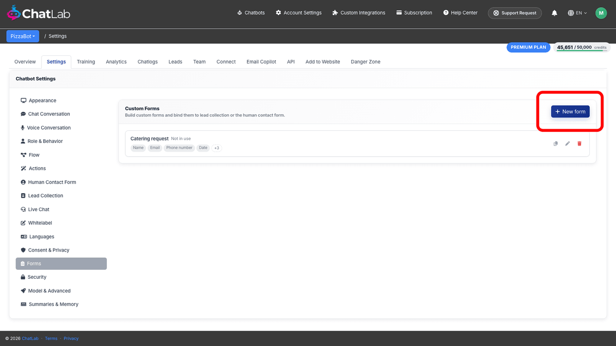Click the Not in use status label
This screenshot has height=346, width=616.
point(181,139)
